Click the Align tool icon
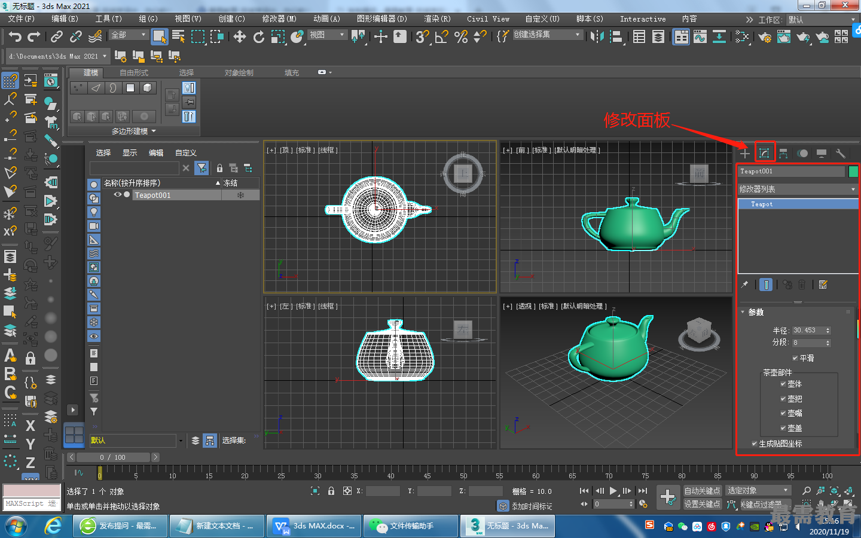The width and height of the screenshot is (861, 538). point(616,37)
